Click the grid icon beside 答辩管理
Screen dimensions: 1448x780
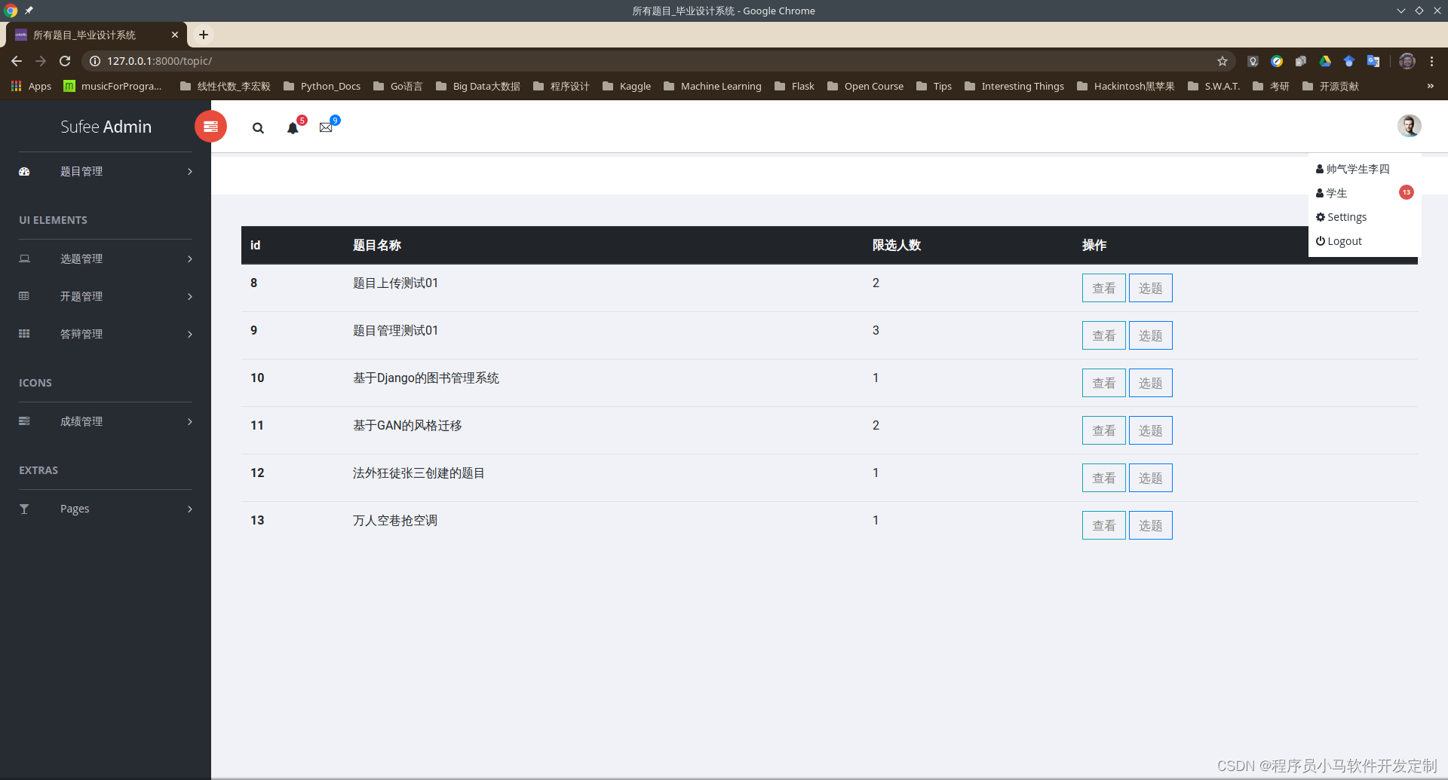24,334
